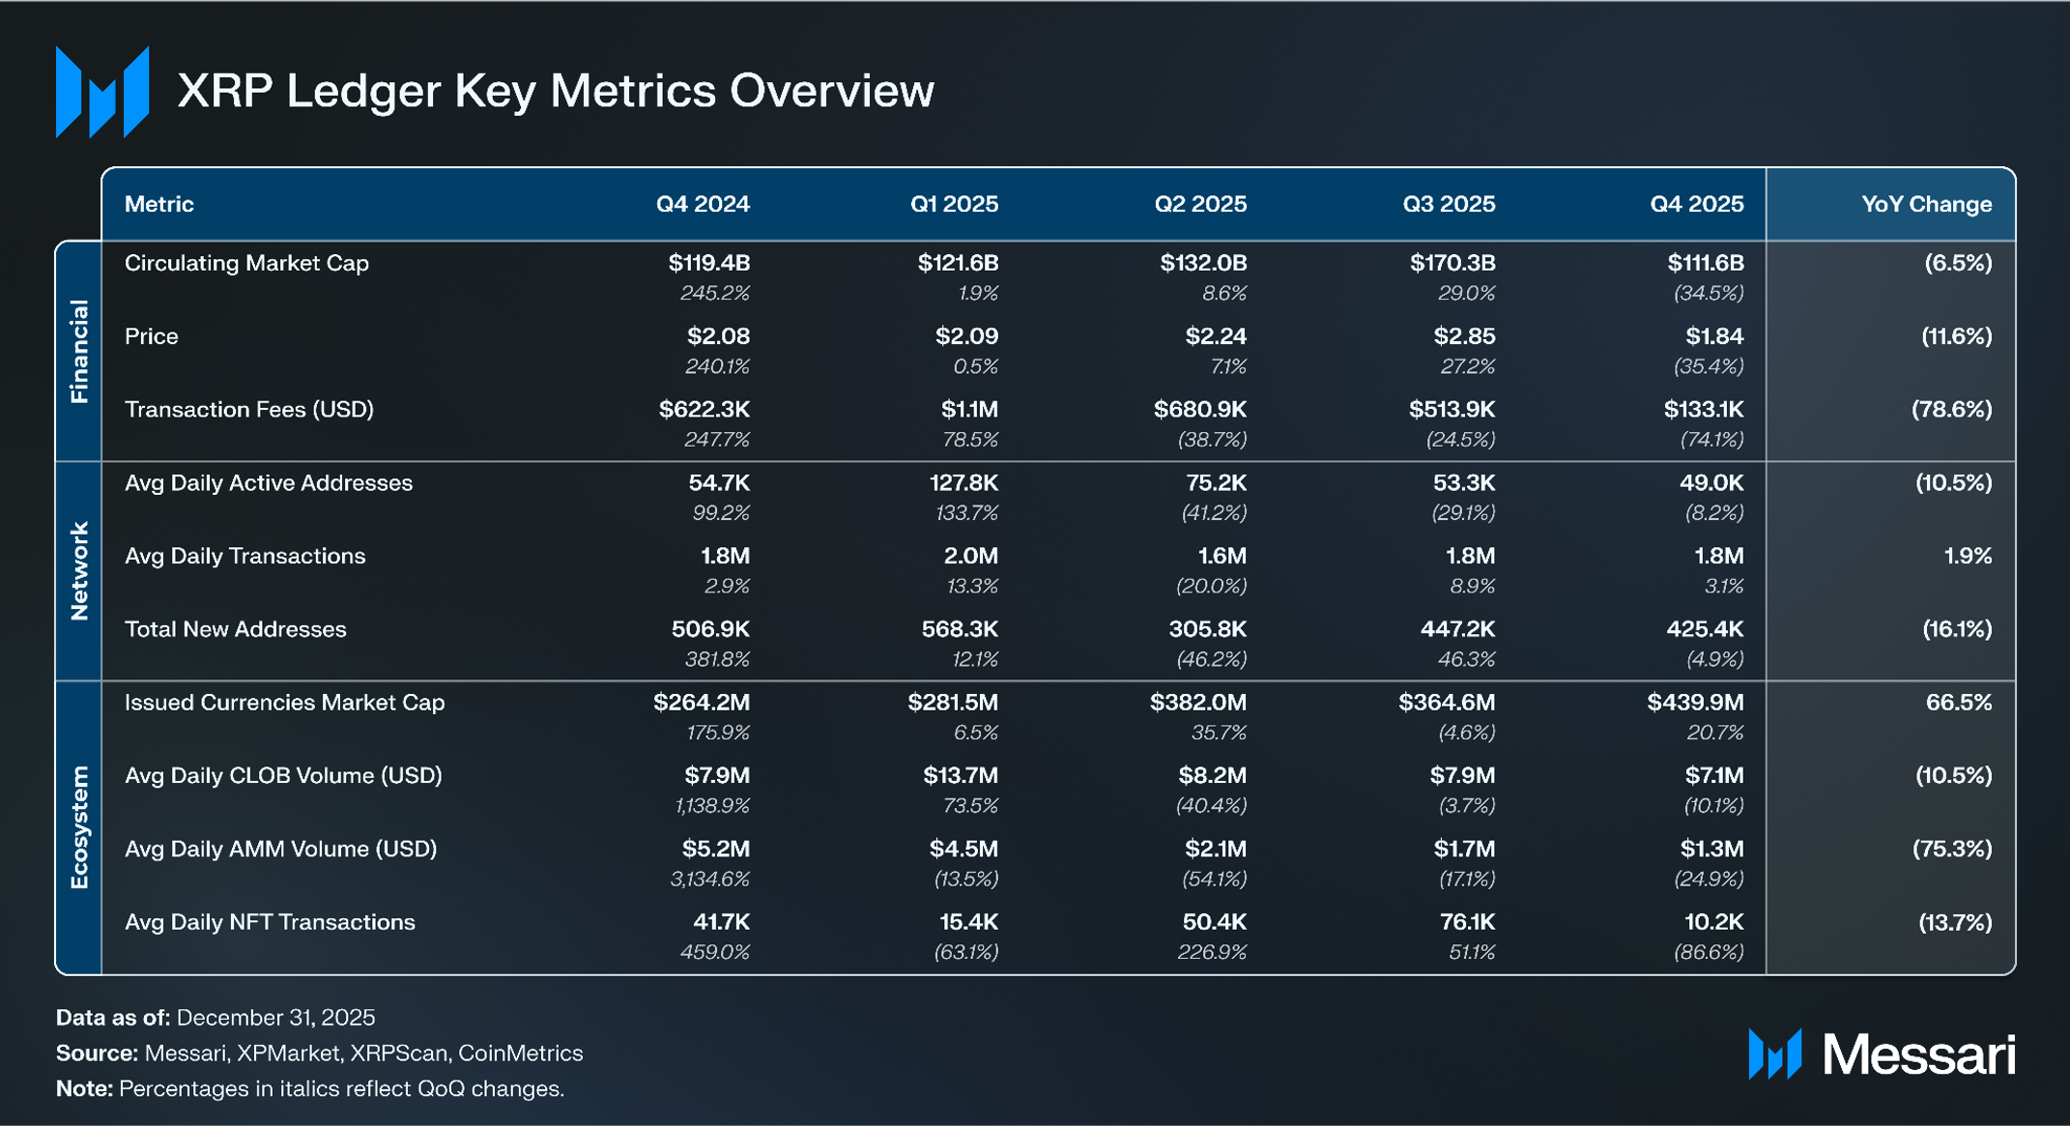This screenshot has width=2070, height=1126.
Task: Click the XRP Ledger Key Metrics Overview title
Action: [556, 91]
